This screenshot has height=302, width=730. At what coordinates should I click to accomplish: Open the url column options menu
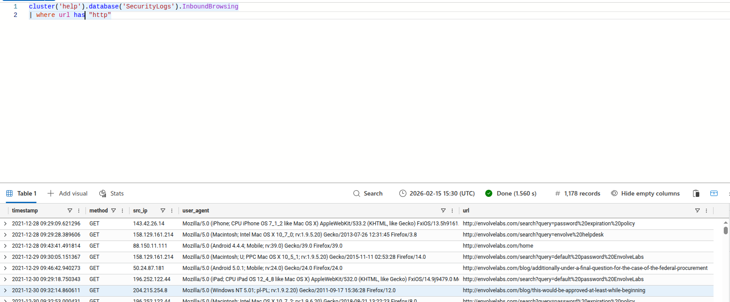click(706, 211)
